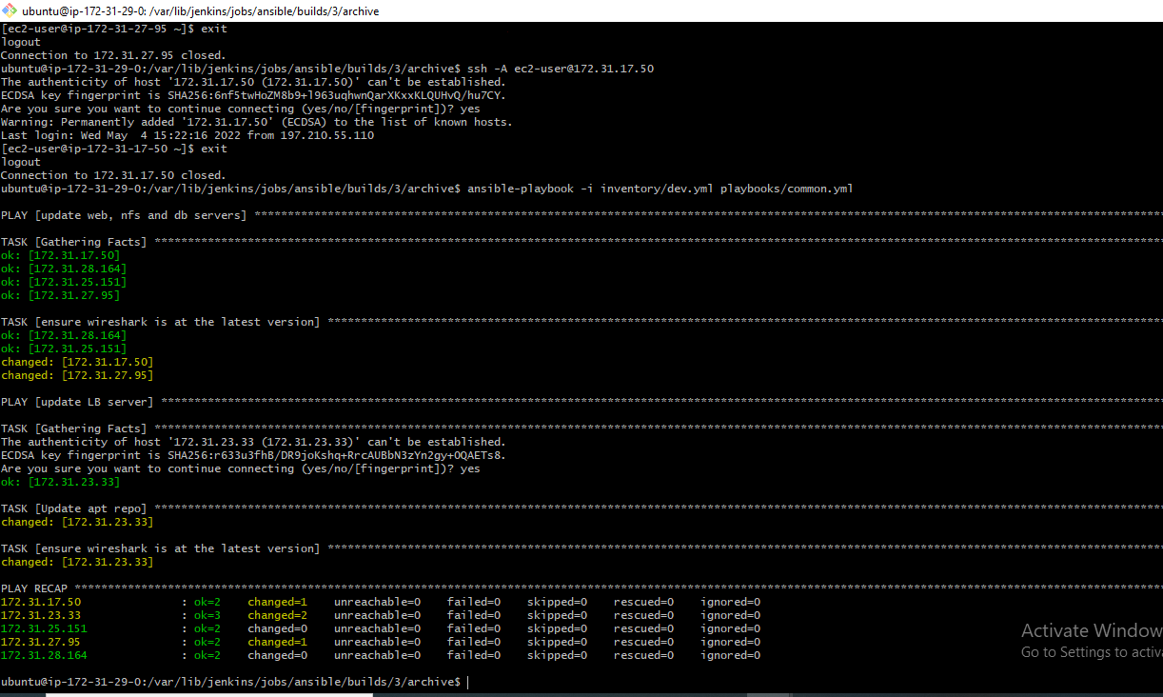Click 'ok: [172.31.23.33]' result line

[61, 482]
